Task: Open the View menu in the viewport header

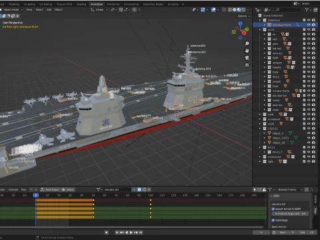Action: (x=29, y=9)
